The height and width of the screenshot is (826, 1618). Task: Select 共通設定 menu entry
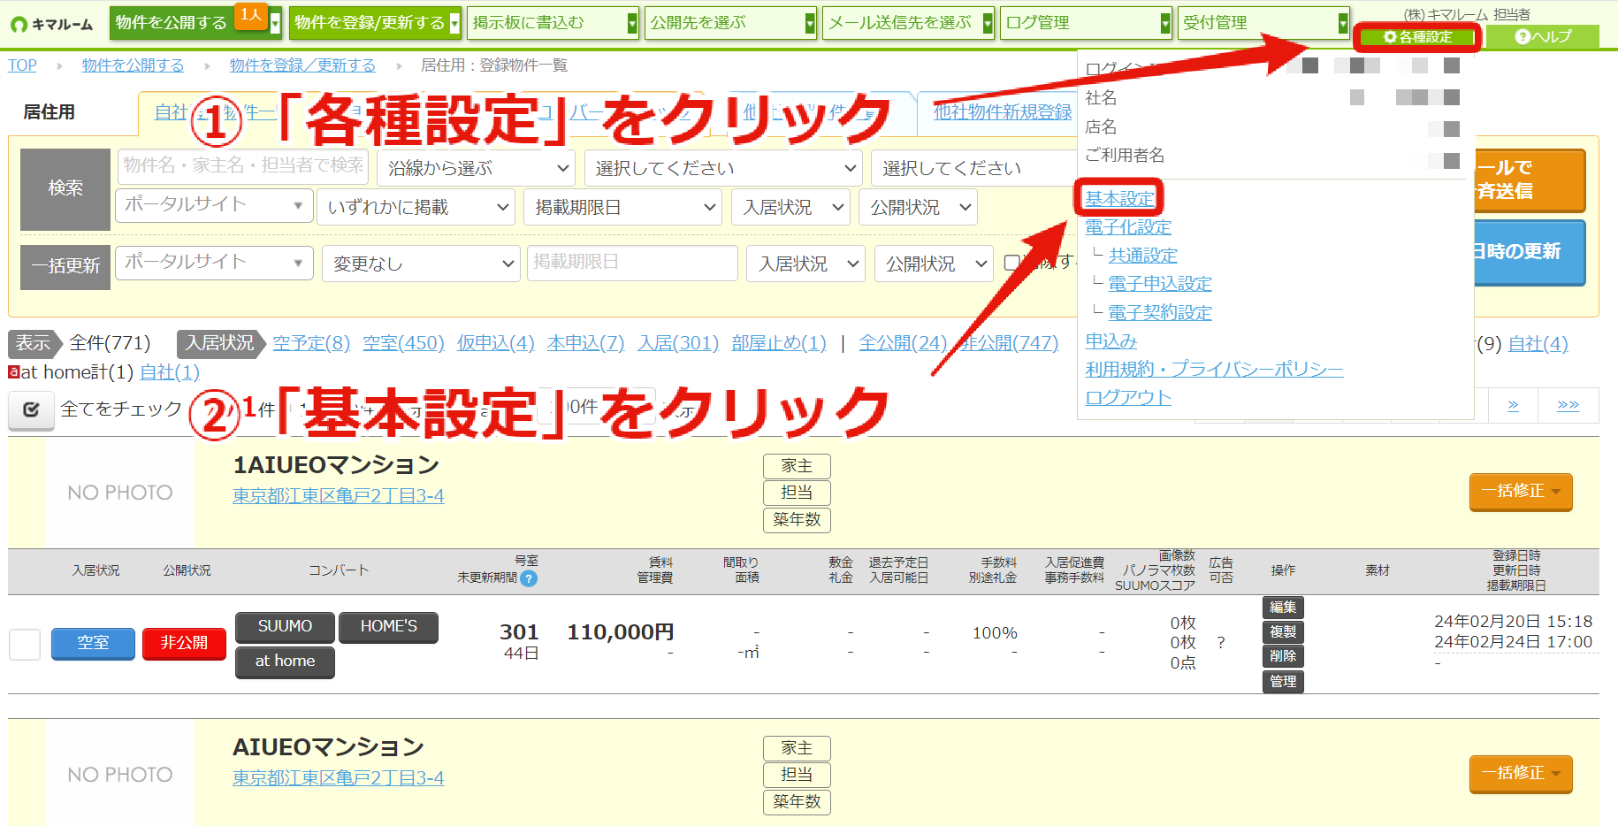tap(1143, 256)
